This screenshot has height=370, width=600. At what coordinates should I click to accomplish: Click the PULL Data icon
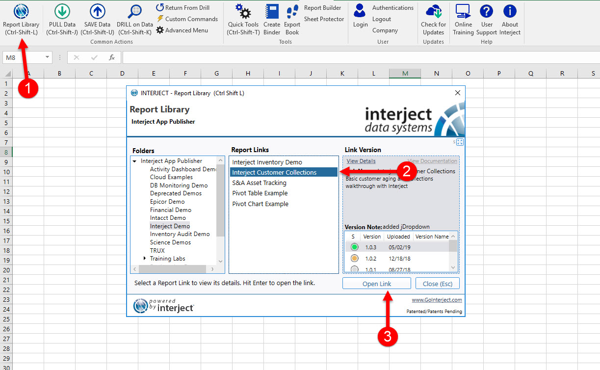tap(62, 11)
